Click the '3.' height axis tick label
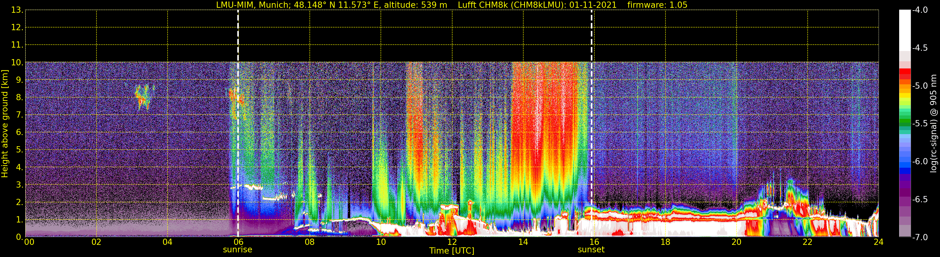 tap(19, 185)
